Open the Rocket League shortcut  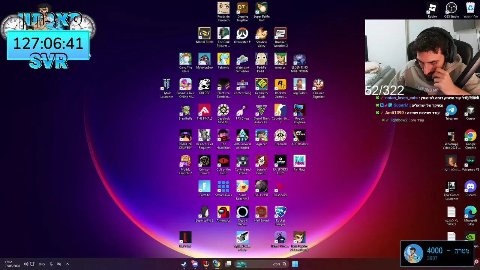point(280,216)
